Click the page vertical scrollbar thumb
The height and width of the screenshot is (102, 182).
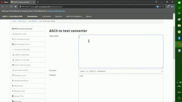tap(174, 43)
